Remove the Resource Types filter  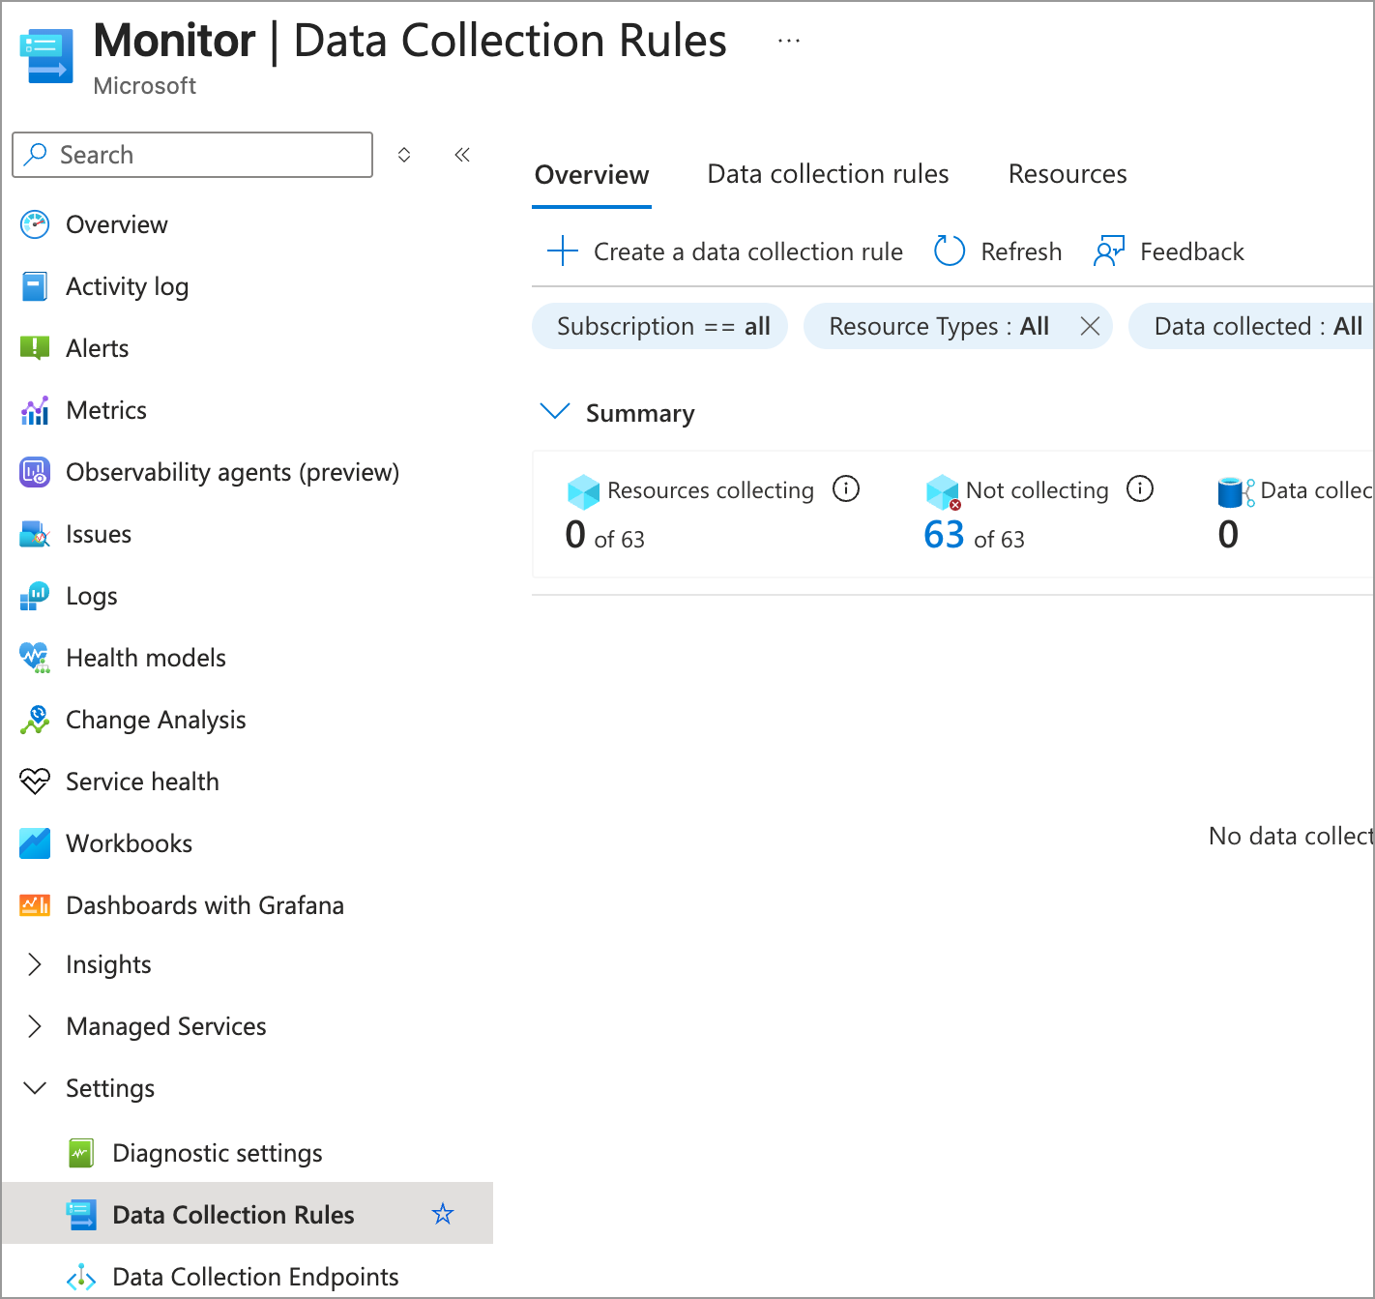(x=1090, y=326)
